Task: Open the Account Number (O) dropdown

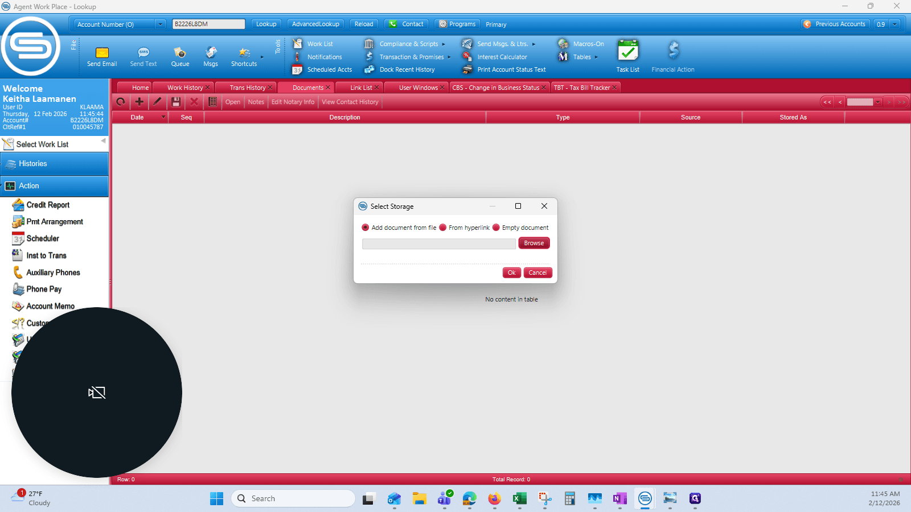Action: [x=160, y=24]
